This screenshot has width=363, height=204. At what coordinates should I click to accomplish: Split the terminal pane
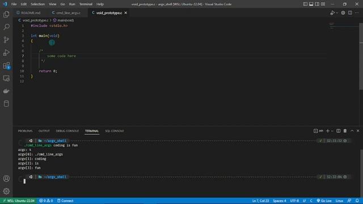click(338, 131)
